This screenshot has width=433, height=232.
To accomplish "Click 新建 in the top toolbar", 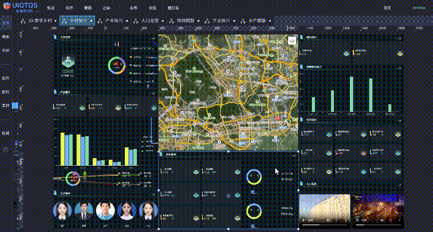I will (x=51, y=8).
